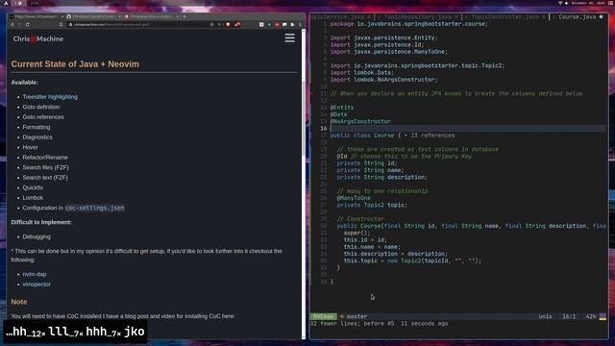Click the 'unix' file format in statusline
Viewport: 615px width, 346px height.
[x=545, y=316]
